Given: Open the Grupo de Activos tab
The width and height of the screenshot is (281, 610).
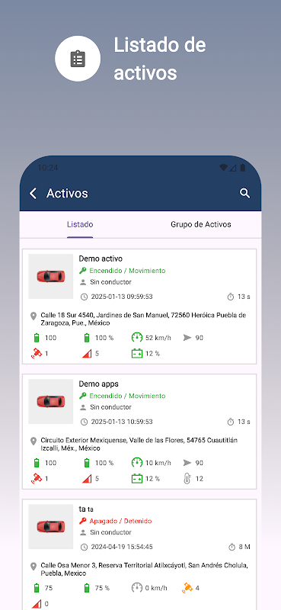Looking at the screenshot, I should click(201, 224).
